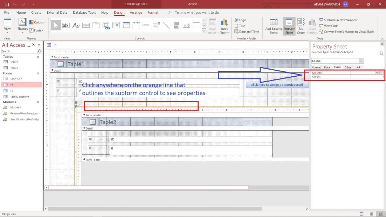
Task: Choose the Option Group (XYZ) control
Action: tap(136, 25)
